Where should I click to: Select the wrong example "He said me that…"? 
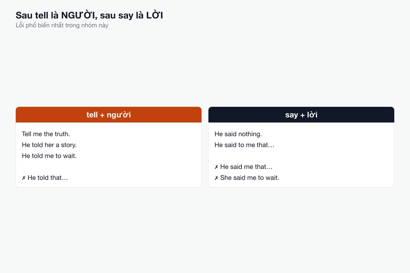pos(246,167)
